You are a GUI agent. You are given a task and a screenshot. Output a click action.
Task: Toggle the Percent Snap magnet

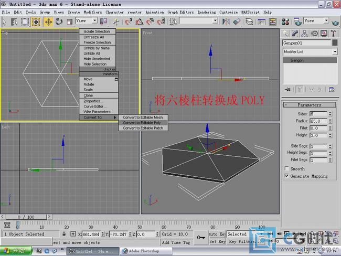click(150, 22)
